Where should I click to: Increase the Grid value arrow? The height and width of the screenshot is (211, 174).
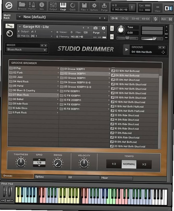tap(39, 160)
